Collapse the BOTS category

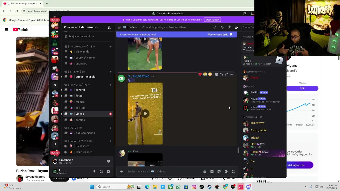click(x=74, y=128)
